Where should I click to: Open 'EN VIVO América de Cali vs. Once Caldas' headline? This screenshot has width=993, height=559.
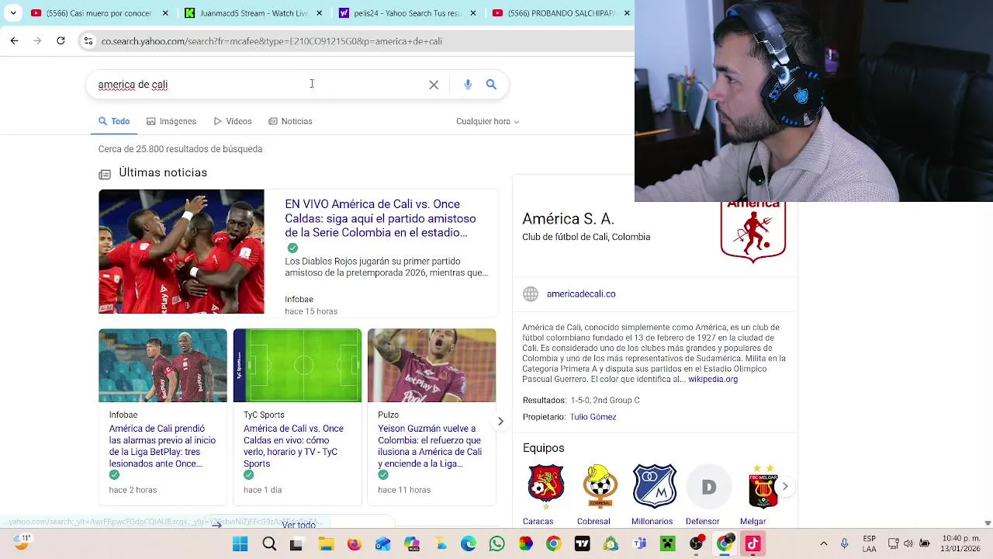point(380,218)
